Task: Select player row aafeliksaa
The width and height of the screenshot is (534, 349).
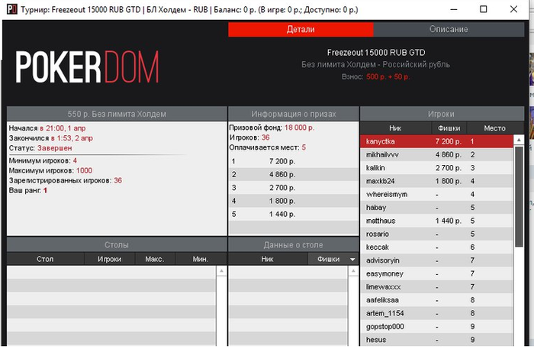Action: click(x=436, y=300)
